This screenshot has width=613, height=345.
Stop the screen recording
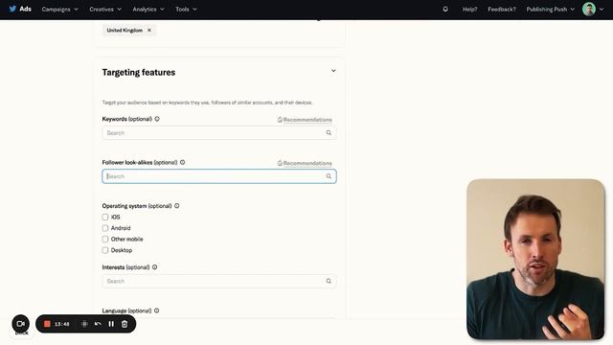47,324
